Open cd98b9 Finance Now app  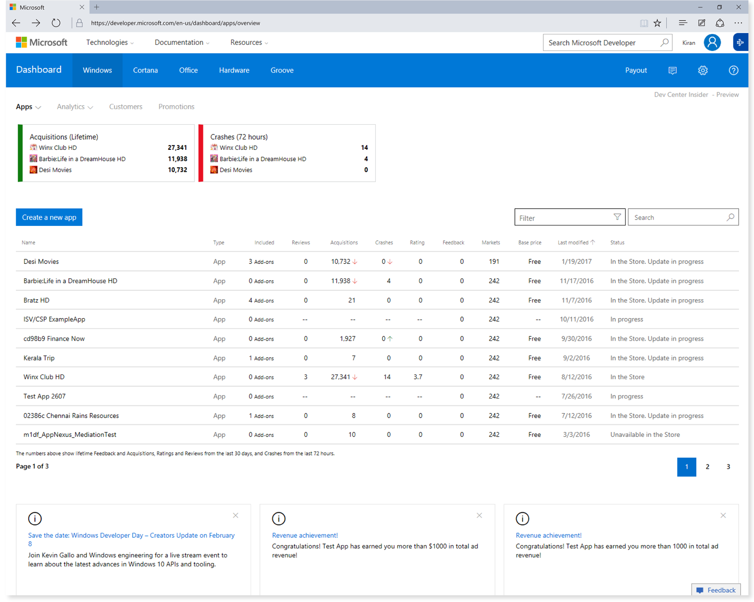pos(54,338)
